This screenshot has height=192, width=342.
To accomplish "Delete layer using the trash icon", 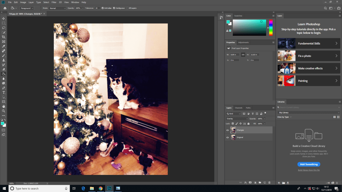I will click(x=269, y=183).
